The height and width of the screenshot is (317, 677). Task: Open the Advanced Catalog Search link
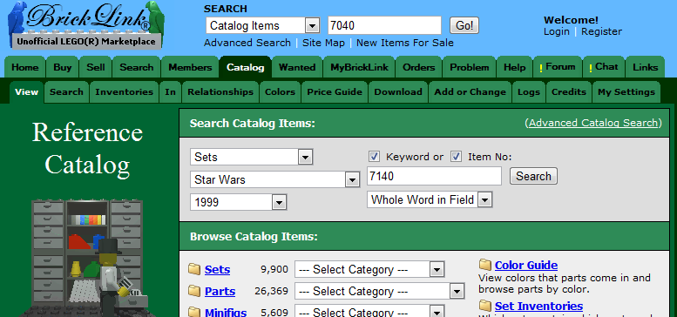(x=592, y=123)
